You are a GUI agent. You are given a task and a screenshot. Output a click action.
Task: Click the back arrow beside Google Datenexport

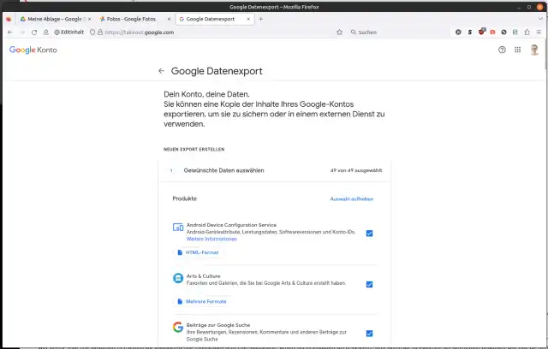[x=161, y=71]
